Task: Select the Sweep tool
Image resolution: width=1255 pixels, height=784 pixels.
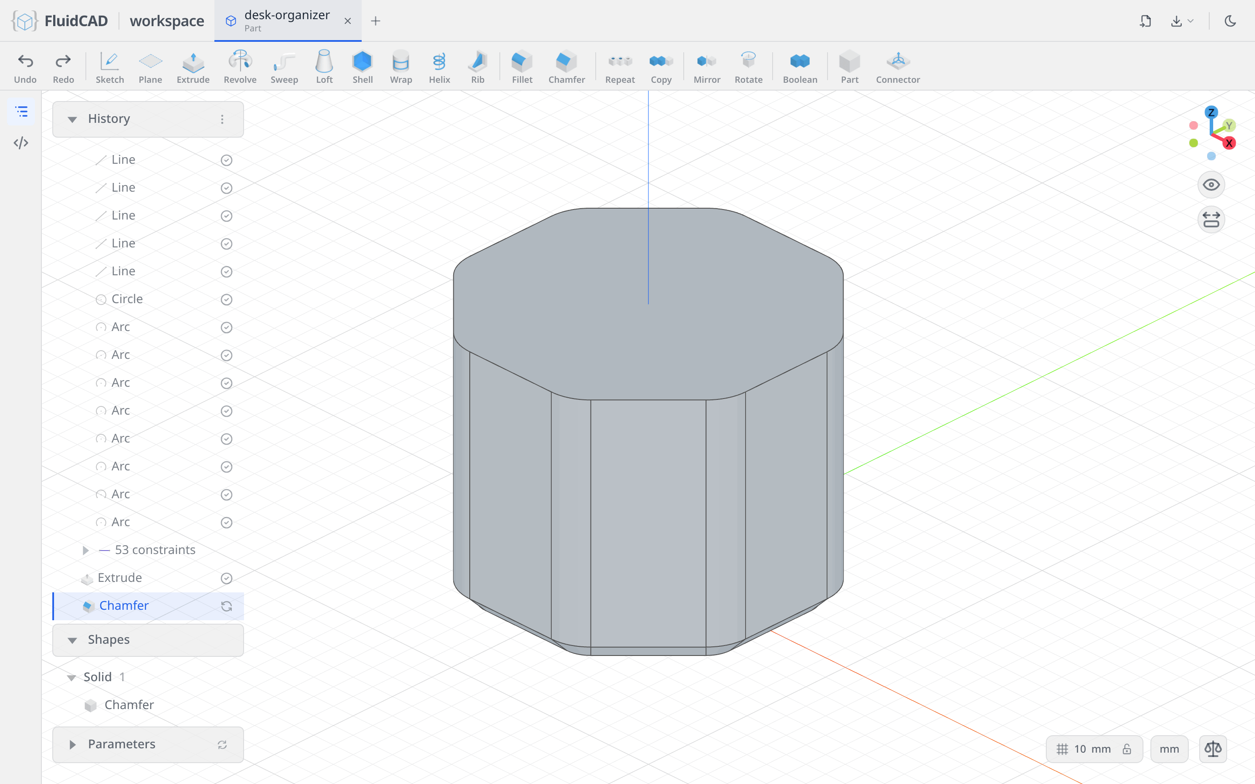Action: click(x=284, y=67)
